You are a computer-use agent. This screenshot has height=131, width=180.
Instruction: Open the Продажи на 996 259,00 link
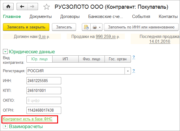click(x=106, y=37)
